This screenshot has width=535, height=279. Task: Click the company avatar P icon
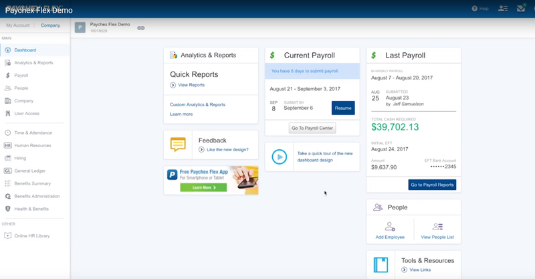point(80,27)
